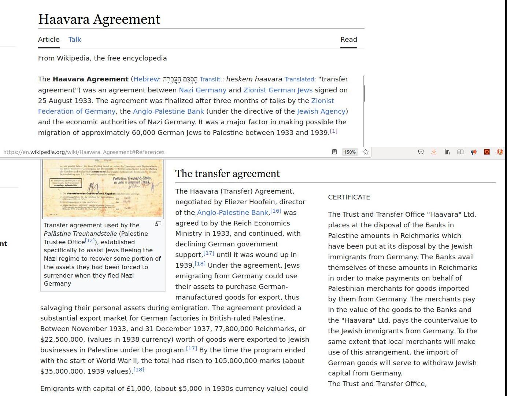Open the DuckDuckGo extension icon

click(500, 152)
